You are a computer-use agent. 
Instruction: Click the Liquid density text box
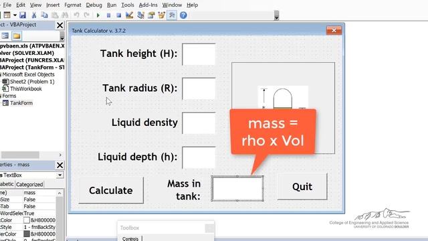[x=199, y=123]
